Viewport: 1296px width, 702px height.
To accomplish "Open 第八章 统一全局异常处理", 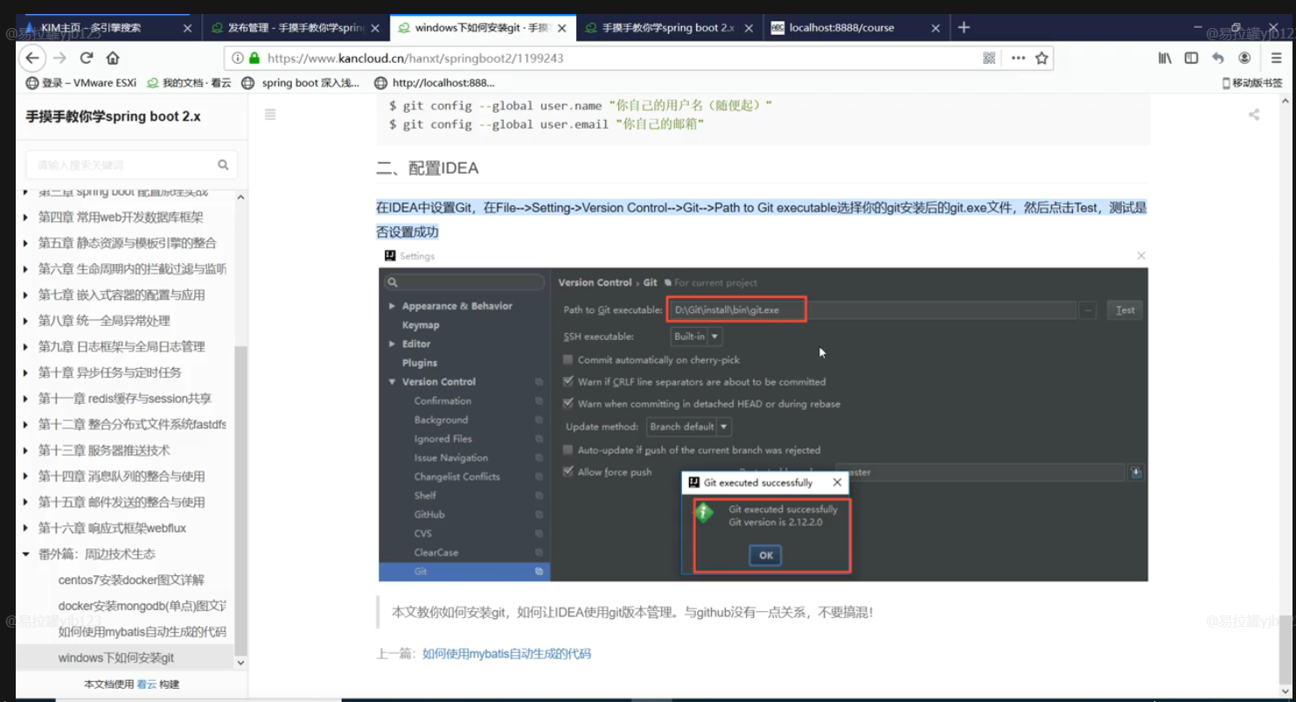I will click(x=104, y=321).
